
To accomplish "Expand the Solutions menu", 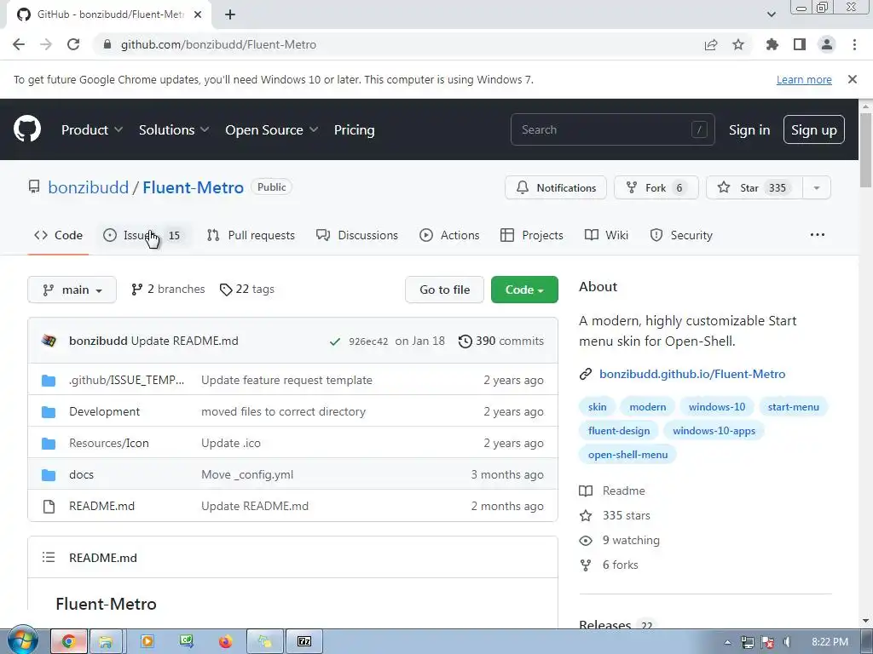I will tap(174, 129).
